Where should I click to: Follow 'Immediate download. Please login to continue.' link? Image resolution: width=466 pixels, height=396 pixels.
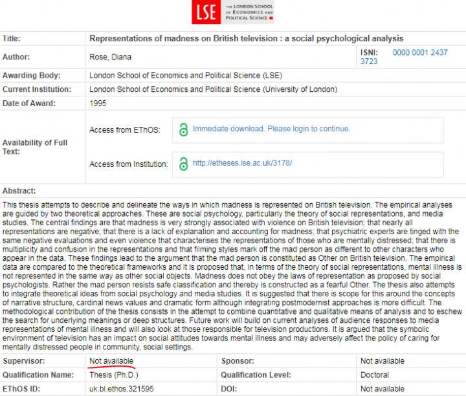pyautogui.click(x=271, y=129)
